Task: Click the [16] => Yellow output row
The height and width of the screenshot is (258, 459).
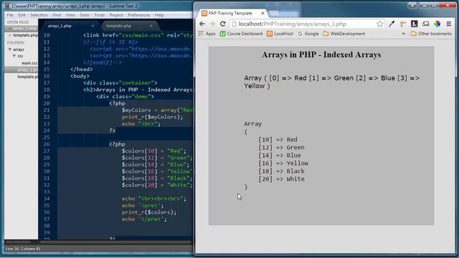Action: (x=283, y=163)
